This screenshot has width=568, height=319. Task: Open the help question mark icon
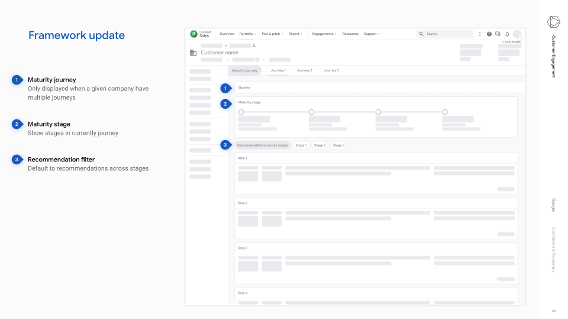coord(489,34)
